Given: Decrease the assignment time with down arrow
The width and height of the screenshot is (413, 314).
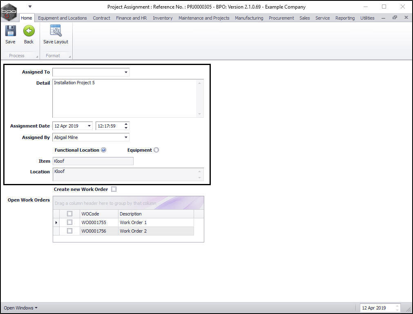Looking at the screenshot, I should 126,128.
